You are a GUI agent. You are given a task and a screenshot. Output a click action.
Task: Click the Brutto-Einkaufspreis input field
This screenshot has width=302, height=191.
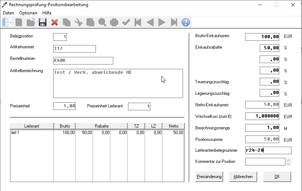tap(262, 37)
